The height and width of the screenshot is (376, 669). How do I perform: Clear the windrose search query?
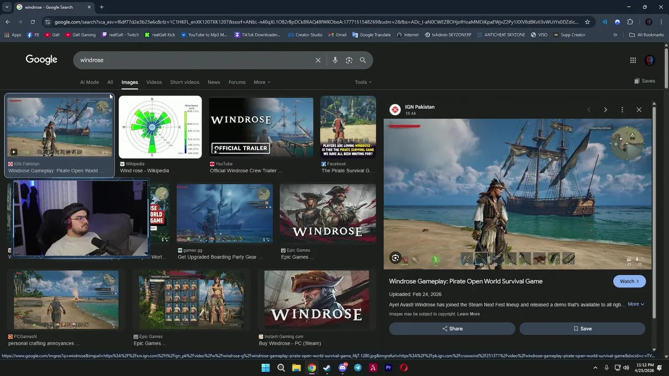[x=318, y=60]
